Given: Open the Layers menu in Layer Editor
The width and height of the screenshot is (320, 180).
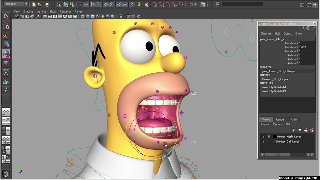Looking at the screenshot, I should [x=265, y=124].
